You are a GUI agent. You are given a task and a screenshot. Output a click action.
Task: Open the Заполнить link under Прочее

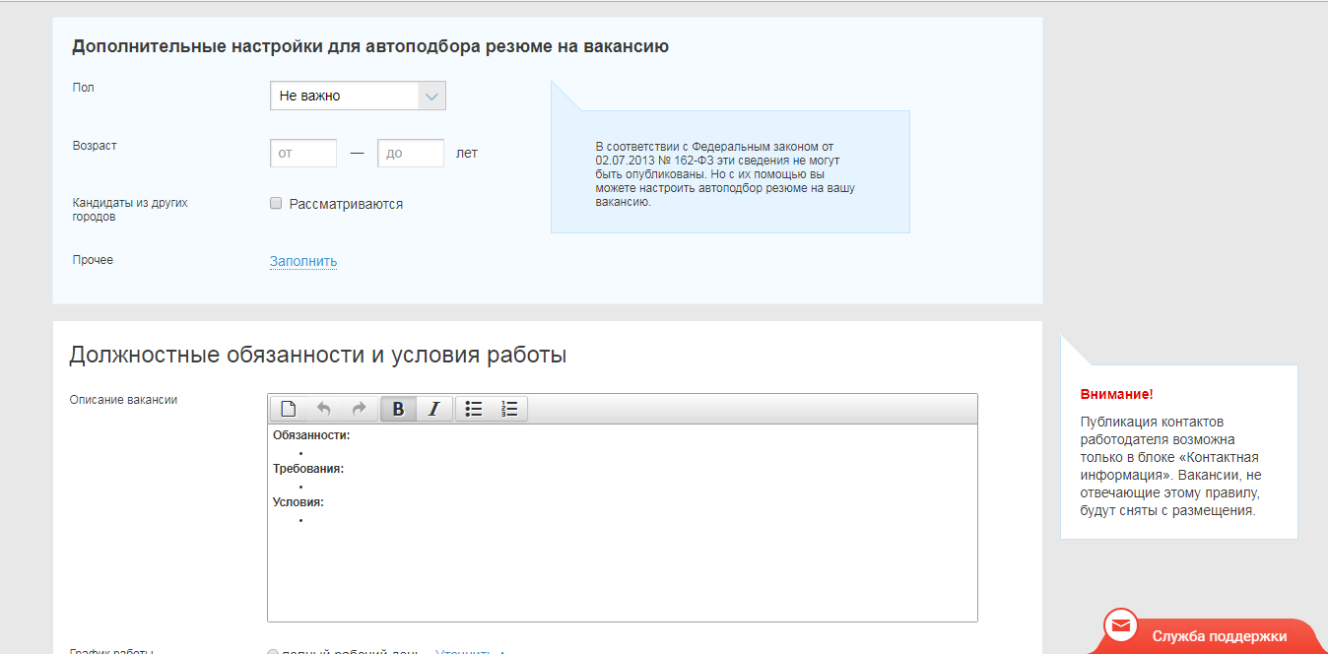[x=302, y=261]
